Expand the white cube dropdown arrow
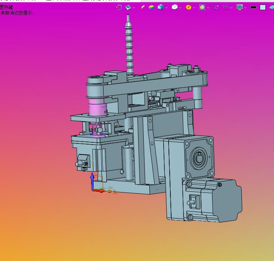The height and width of the screenshot is (261, 274). pos(180,7)
